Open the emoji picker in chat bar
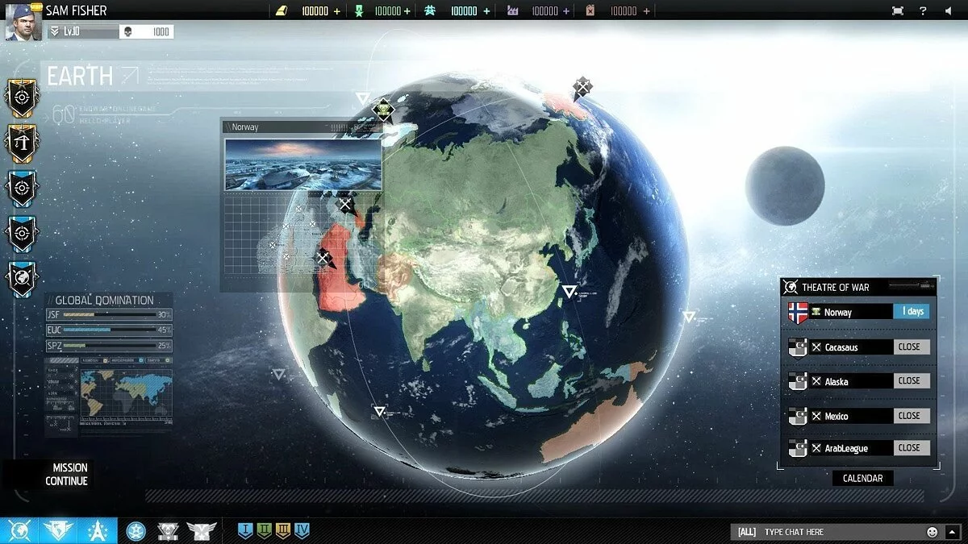 point(933,532)
